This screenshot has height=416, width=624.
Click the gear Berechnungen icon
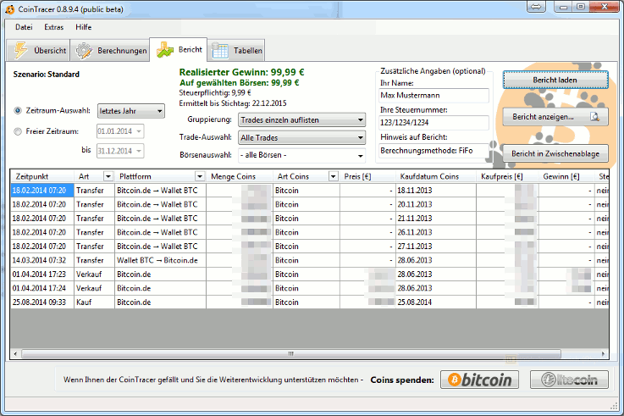point(84,51)
